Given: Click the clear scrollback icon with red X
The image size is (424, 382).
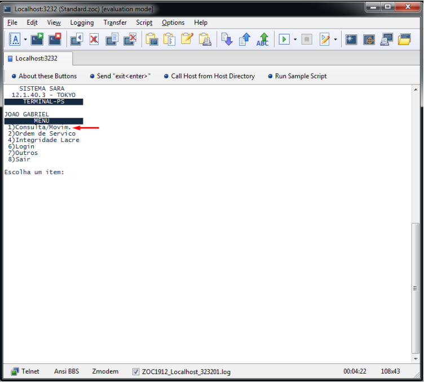Looking at the screenshot, I should (130, 39).
